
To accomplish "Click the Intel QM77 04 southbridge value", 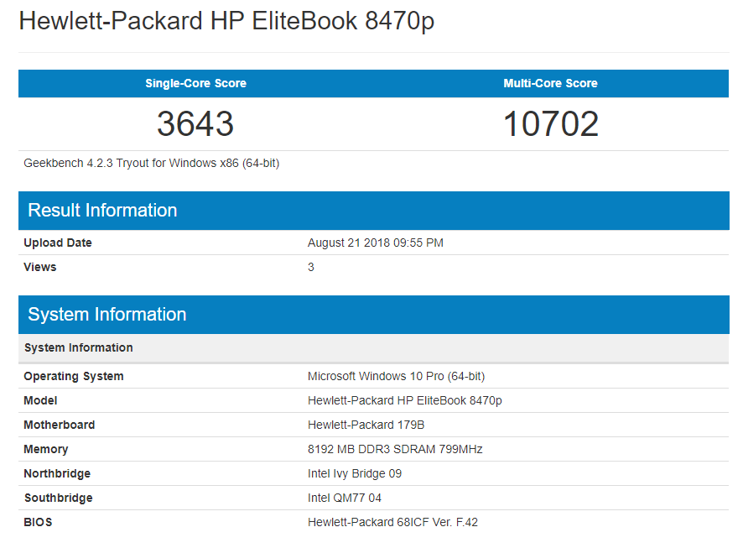I will pos(344,498).
